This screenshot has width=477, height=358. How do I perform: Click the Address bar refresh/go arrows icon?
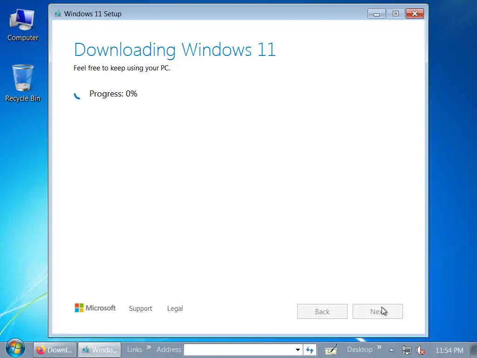pos(310,350)
